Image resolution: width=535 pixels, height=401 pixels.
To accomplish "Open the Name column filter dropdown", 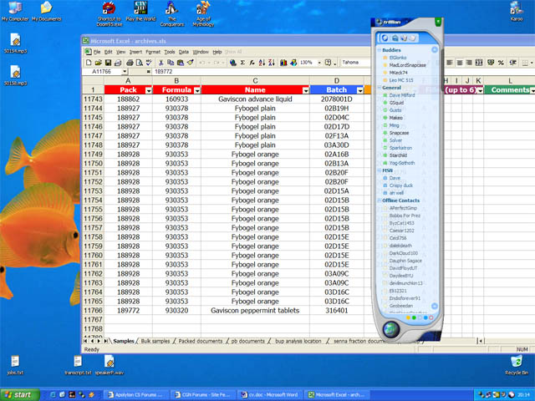I will (303, 89).
